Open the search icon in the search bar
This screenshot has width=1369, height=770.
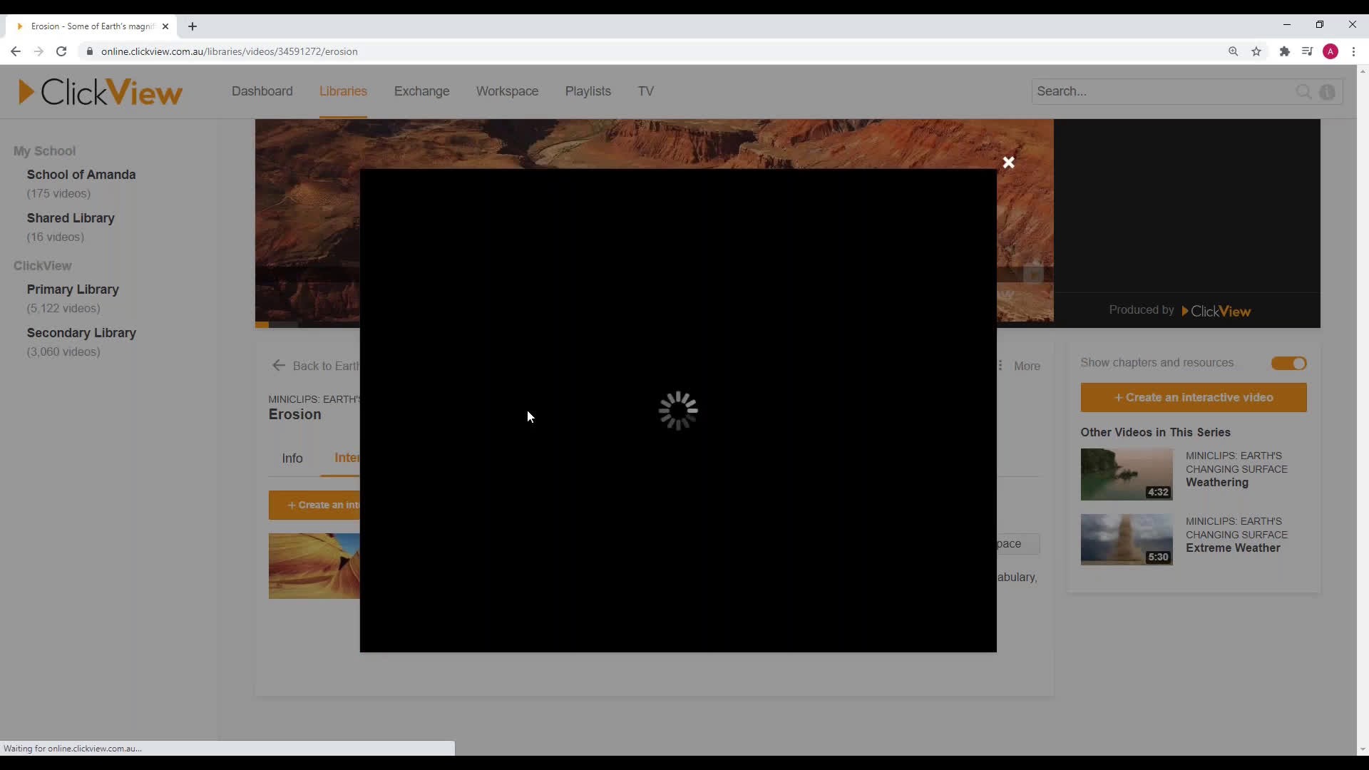[1303, 91]
